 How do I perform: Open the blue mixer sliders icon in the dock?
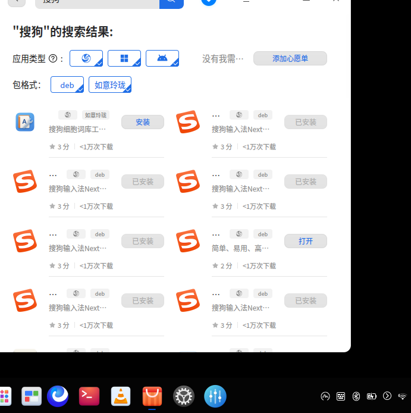coord(215,396)
